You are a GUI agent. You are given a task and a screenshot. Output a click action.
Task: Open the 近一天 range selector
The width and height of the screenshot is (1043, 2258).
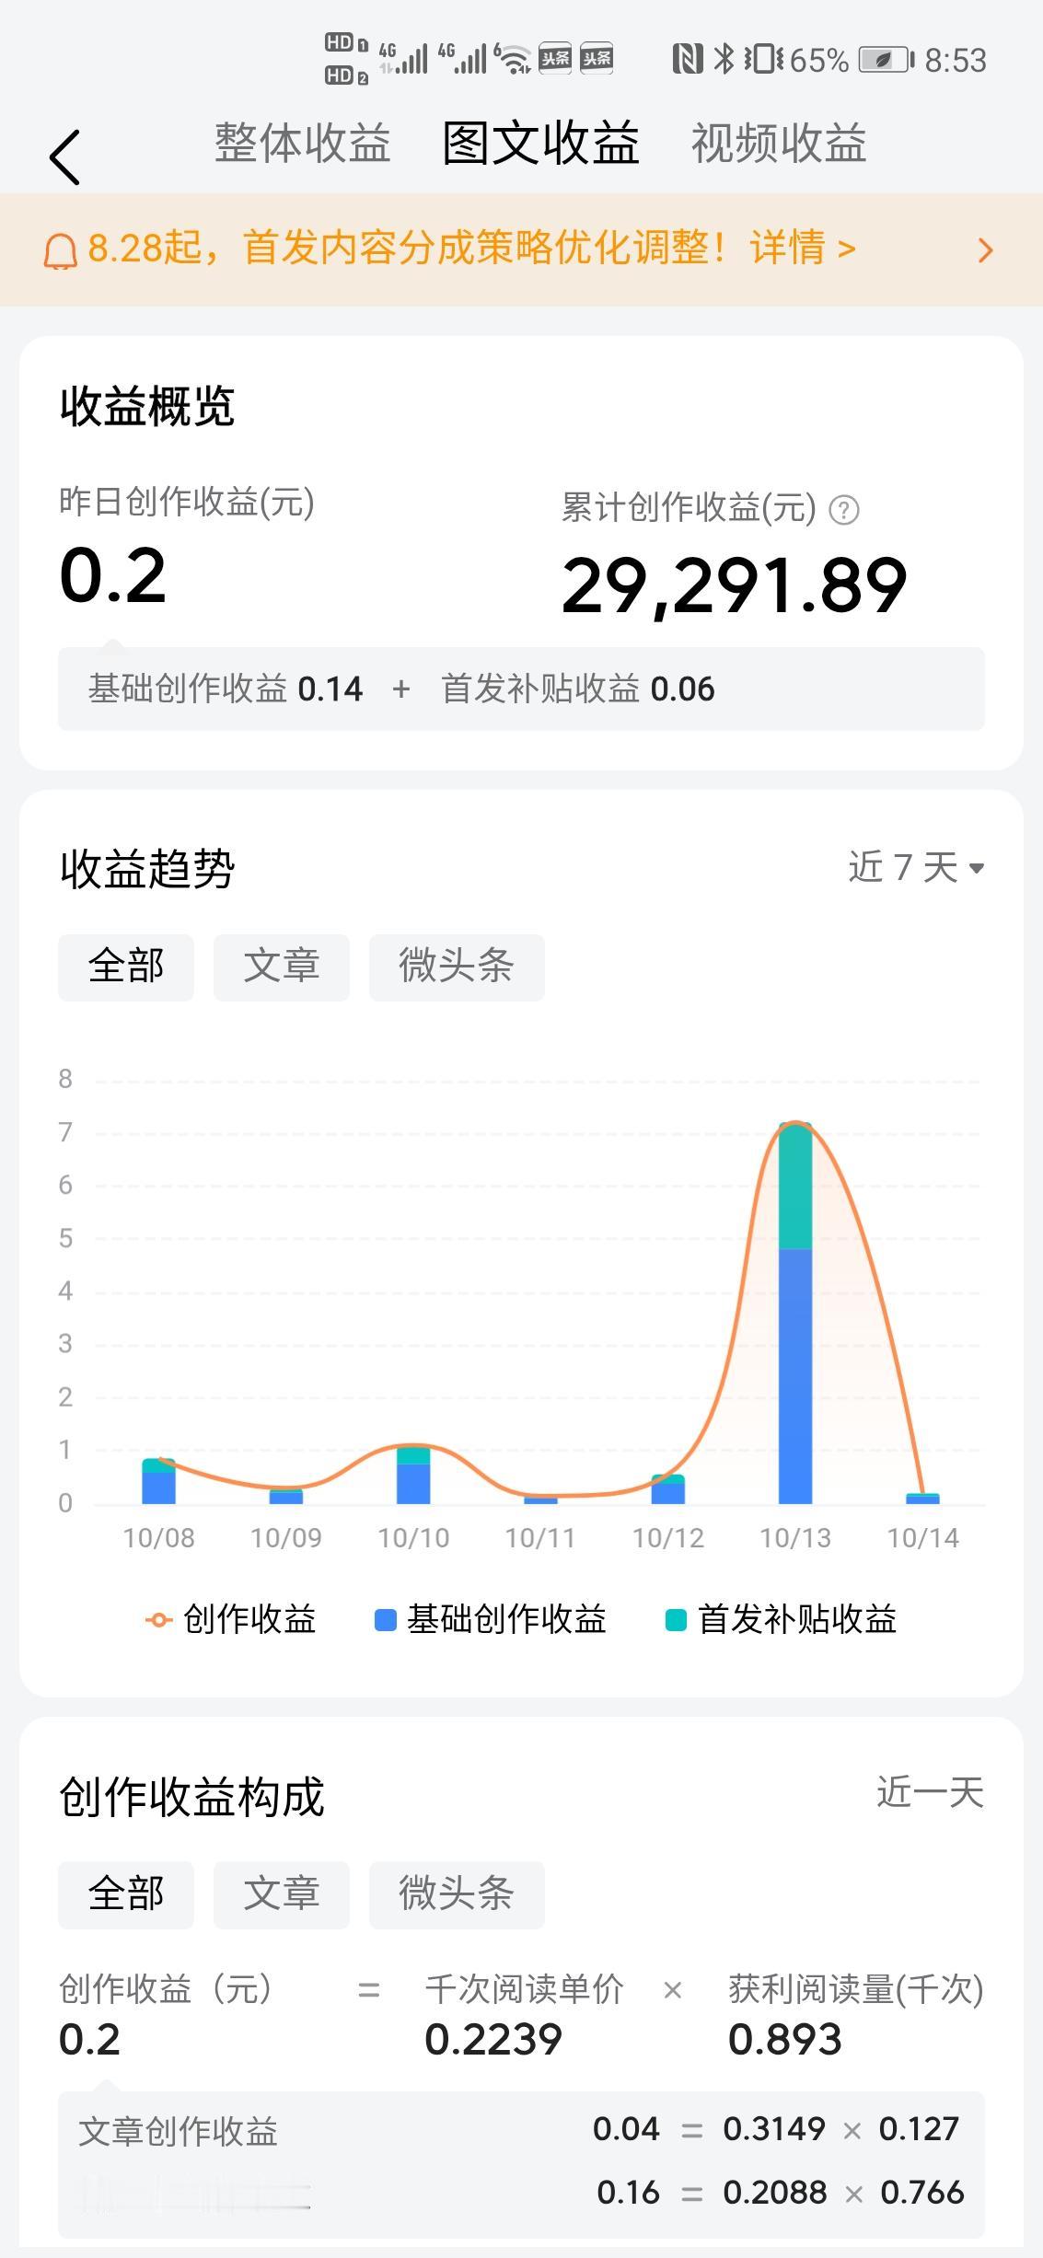(x=930, y=1793)
